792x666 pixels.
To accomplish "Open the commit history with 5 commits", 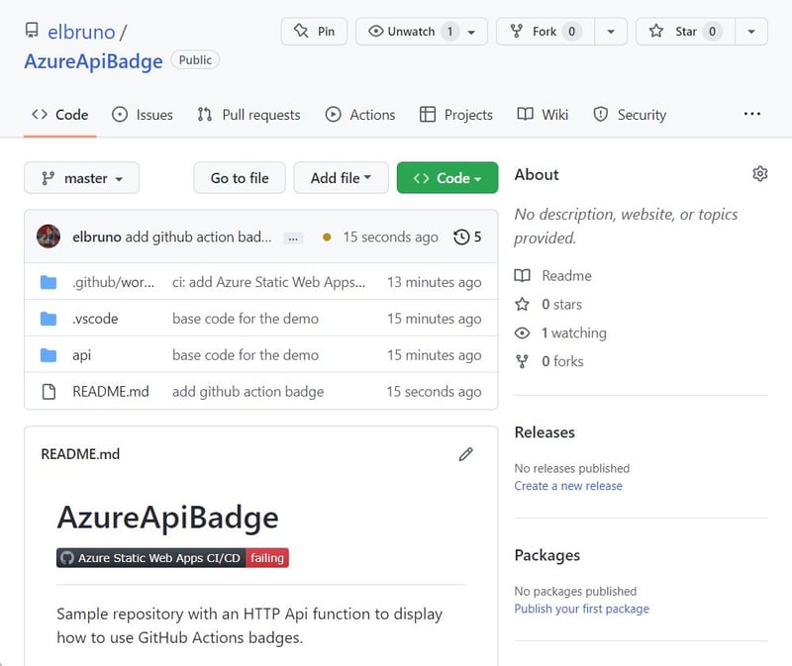I will (x=467, y=237).
